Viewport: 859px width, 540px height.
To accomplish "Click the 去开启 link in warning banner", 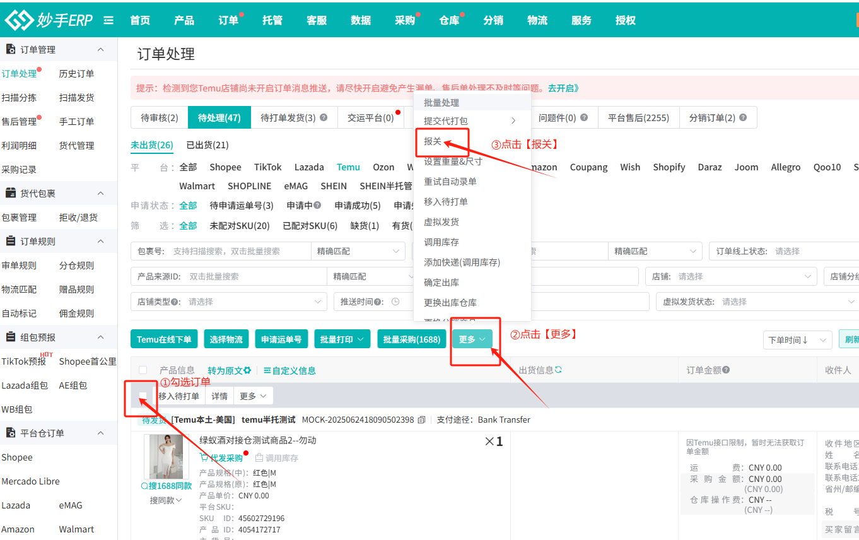I will (563, 88).
